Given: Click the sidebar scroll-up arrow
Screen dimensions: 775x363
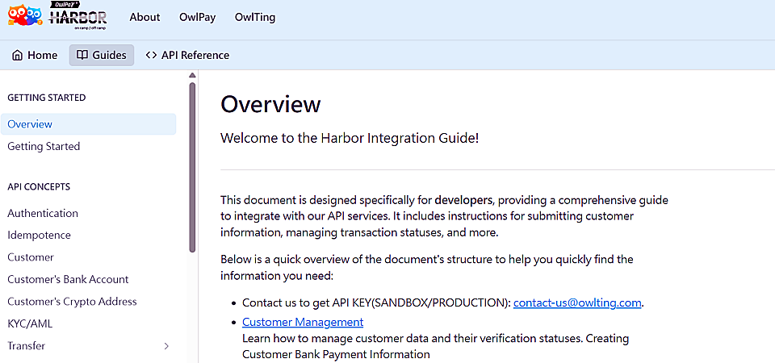Looking at the screenshot, I should click(x=192, y=76).
